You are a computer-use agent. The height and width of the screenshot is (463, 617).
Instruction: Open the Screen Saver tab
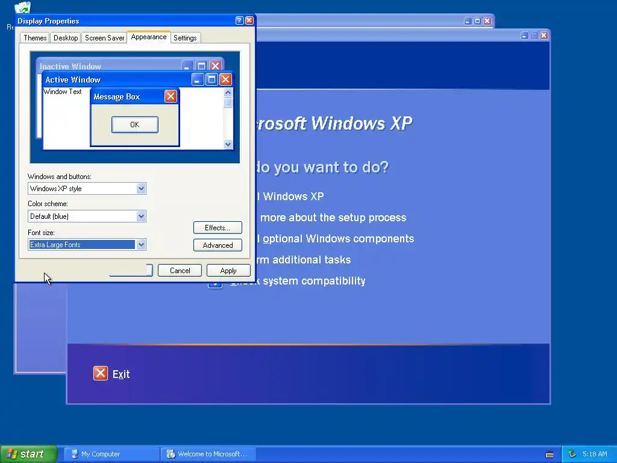[x=104, y=38]
